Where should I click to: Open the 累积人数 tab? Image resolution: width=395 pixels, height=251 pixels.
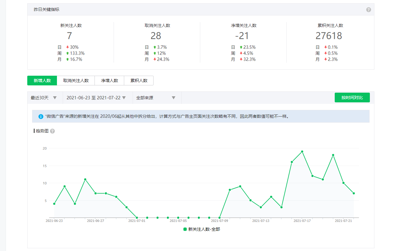point(139,81)
